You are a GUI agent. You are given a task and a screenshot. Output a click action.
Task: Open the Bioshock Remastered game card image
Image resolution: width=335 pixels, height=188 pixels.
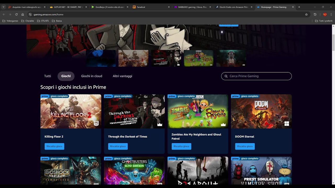[x=71, y=171]
